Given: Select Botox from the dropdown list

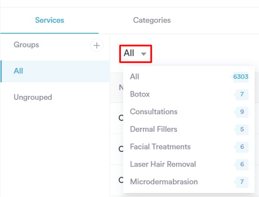Looking at the screenshot, I should (189, 94).
